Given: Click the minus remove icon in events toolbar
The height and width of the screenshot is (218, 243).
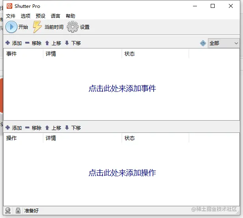Looking at the screenshot, I should coord(27,43).
